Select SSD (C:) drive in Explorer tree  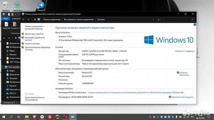point(11,93)
